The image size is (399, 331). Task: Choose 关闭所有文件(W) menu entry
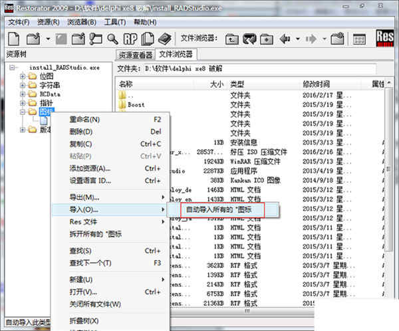pos(110,304)
